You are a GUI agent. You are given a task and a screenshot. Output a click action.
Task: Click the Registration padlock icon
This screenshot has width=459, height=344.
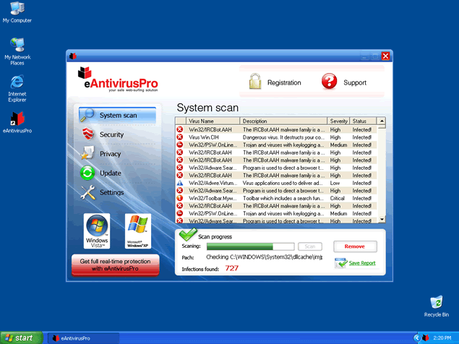254,82
